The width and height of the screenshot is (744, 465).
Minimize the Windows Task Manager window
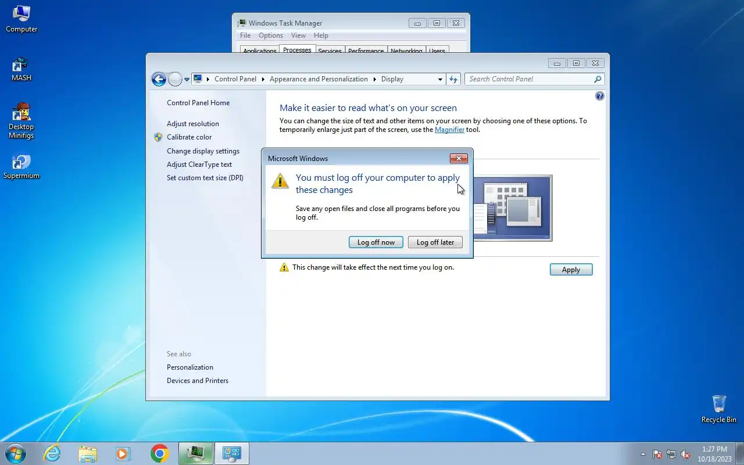417,23
